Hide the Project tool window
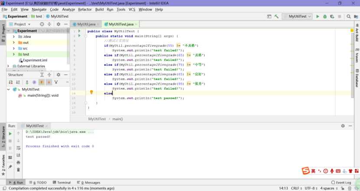The image size is (360, 191). (x=65, y=24)
